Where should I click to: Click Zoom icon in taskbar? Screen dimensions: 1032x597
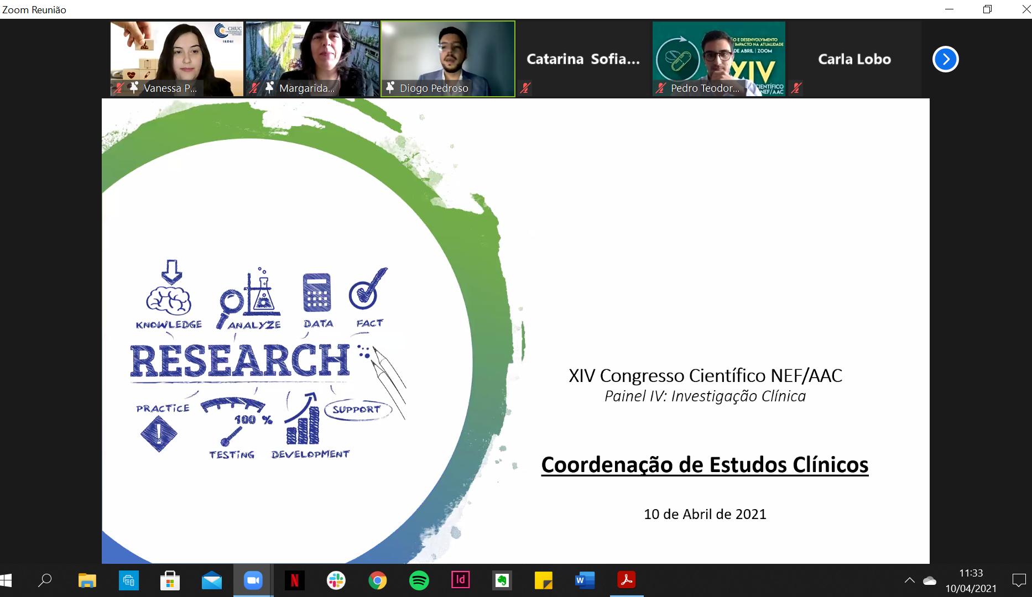click(253, 580)
